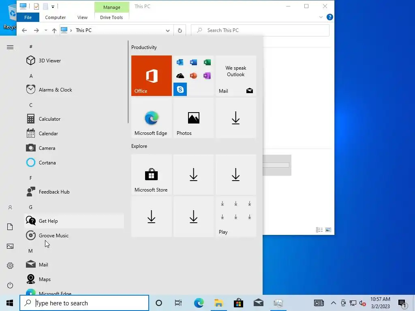Open the Calculator app
The image size is (415, 311).
click(x=74, y=119)
